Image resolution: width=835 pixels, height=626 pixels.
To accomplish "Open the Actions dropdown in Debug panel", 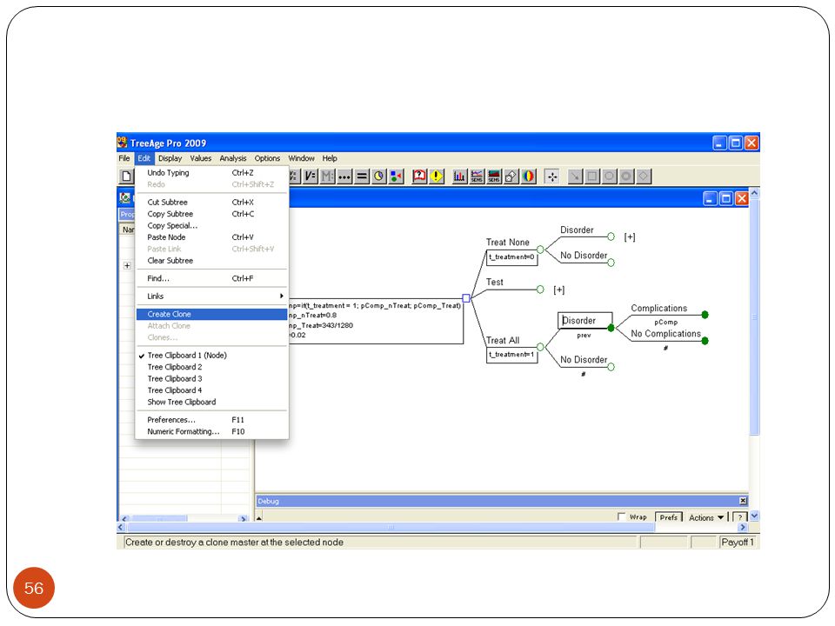I will [x=706, y=517].
